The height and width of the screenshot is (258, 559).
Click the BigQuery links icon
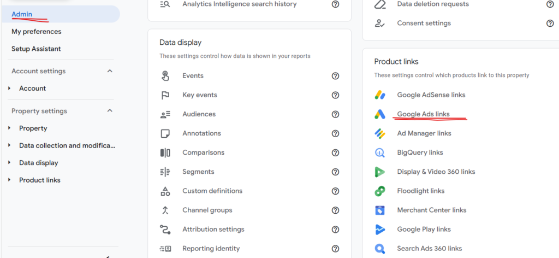[x=380, y=153]
